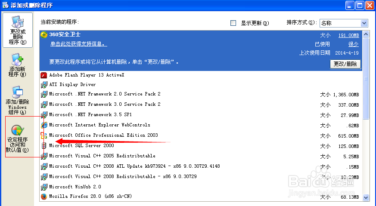Click the program list scroll down arrow
This screenshot has height=206, width=376.
click(x=366, y=198)
